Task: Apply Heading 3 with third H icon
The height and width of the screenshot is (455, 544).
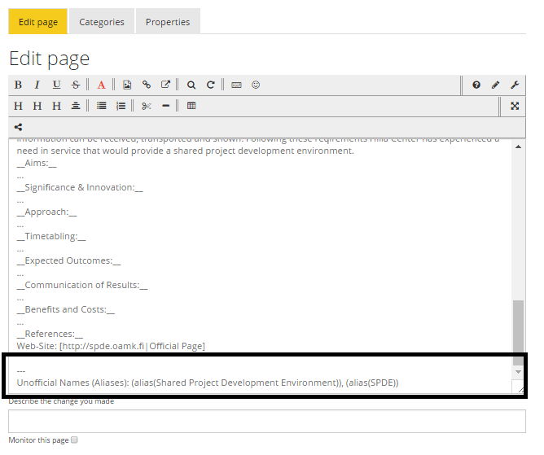Action: [x=56, y=106]
